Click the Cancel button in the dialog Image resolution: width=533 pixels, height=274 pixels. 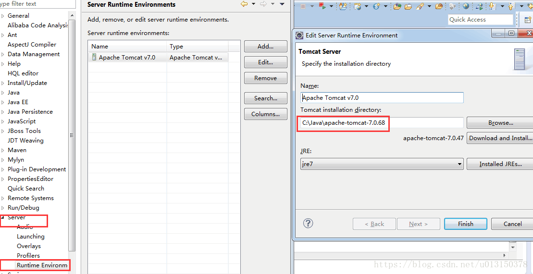512,224
